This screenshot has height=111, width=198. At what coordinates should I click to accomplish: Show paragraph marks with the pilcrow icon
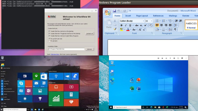[175, 30]
